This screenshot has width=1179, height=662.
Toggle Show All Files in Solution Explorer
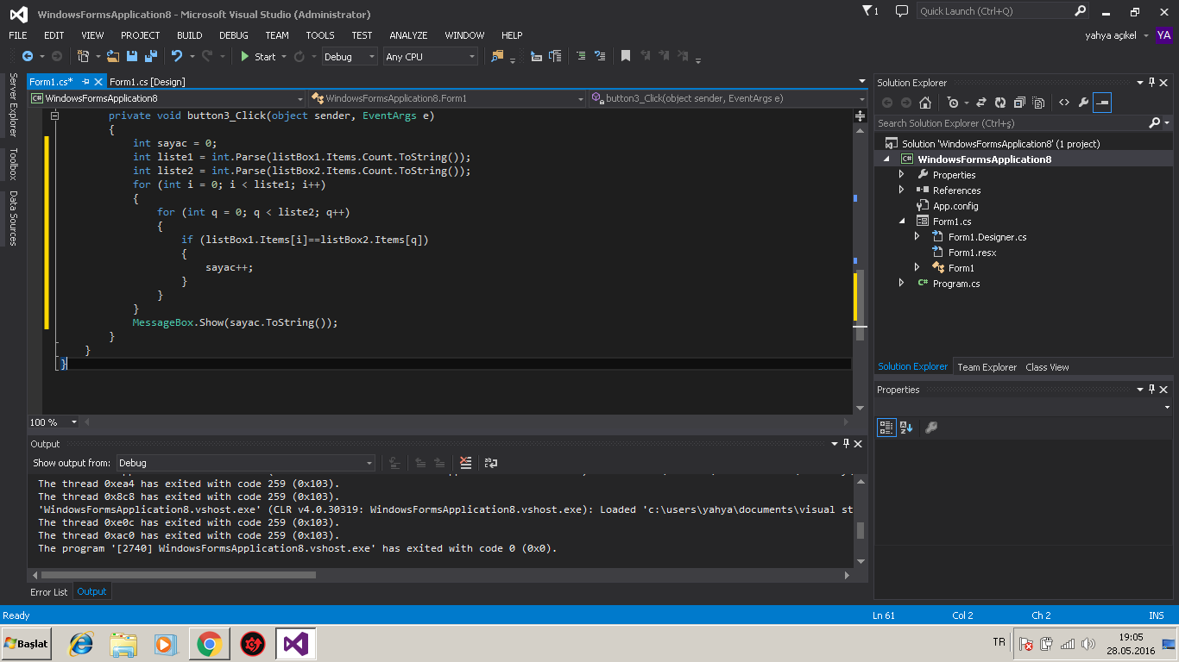1038,103
